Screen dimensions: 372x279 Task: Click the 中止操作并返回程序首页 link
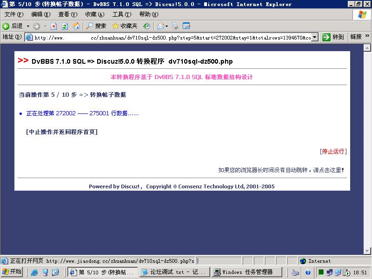[x=62, y=132]
